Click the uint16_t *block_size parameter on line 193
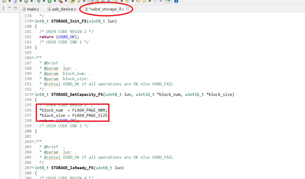This screenshot has height=179, width=305. click(209, 94)
